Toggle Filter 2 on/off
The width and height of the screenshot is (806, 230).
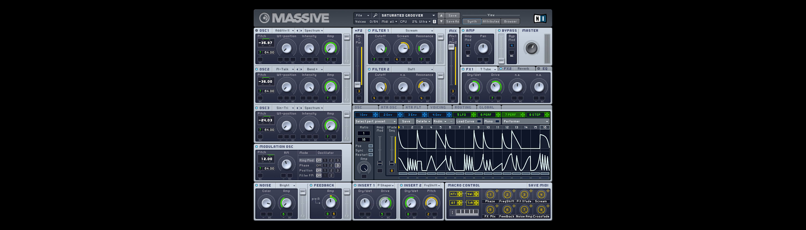click(x=369, y=69)
